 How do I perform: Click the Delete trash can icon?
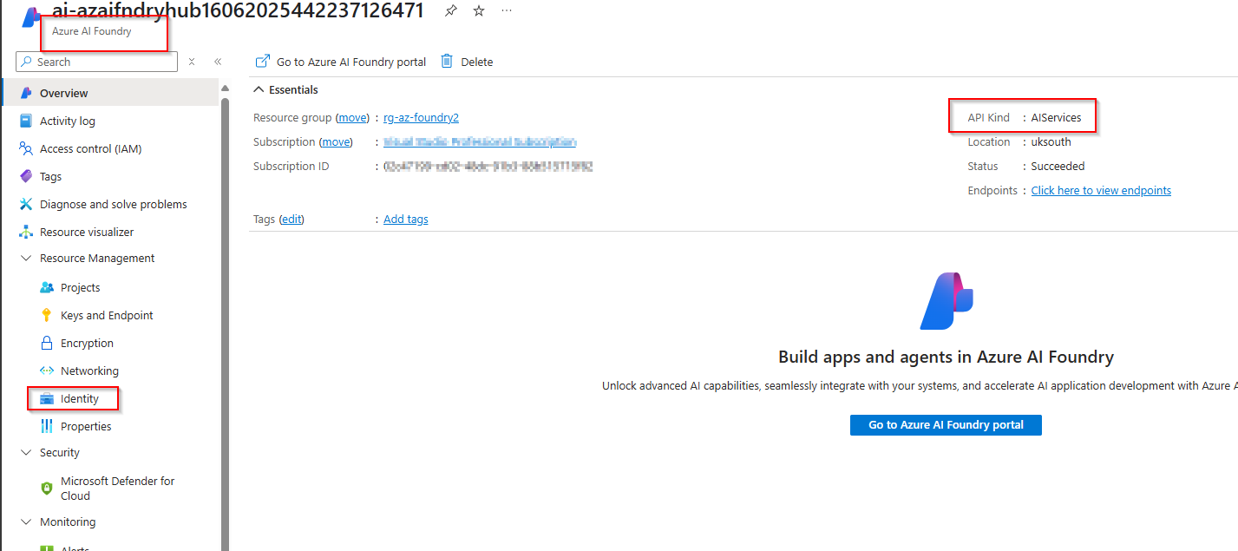447,61
